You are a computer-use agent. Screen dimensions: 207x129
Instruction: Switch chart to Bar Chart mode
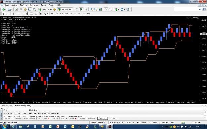click(77, 9)
